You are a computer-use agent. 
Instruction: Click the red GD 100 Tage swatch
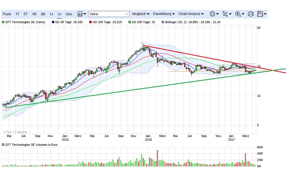click(x=91, y=22)
